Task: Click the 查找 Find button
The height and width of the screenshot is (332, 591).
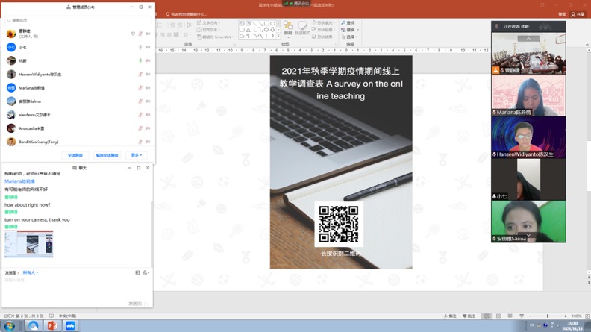Action: [x=348, y=23]
